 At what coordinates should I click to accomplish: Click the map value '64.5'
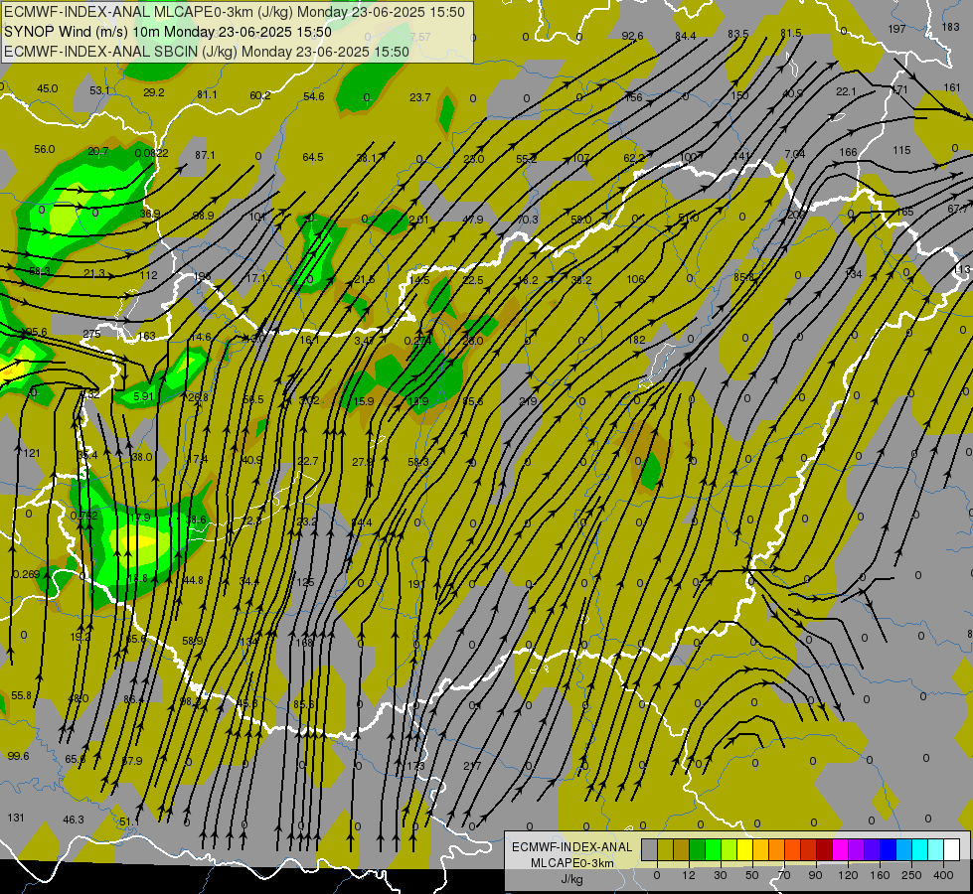coord(313,157)
